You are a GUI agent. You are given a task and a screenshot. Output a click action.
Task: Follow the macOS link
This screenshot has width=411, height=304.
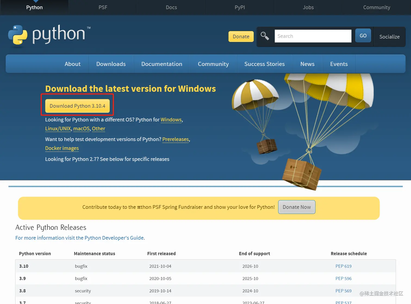[x=81, y=129]
